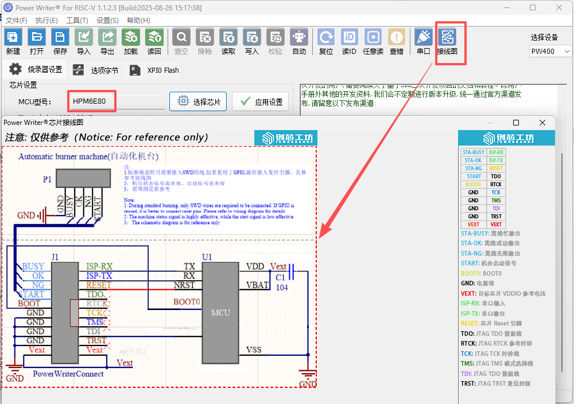Click the legend line "STA-BUSY: 离线忙输出"

490,233
